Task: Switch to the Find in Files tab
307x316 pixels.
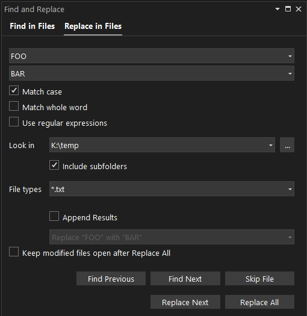Action: (33, 26)
